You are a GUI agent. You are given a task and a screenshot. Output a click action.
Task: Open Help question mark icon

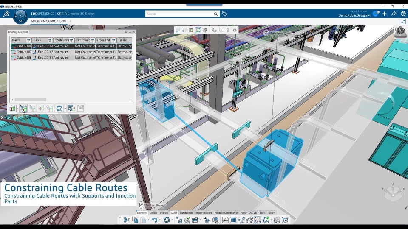tap(403, 14)
